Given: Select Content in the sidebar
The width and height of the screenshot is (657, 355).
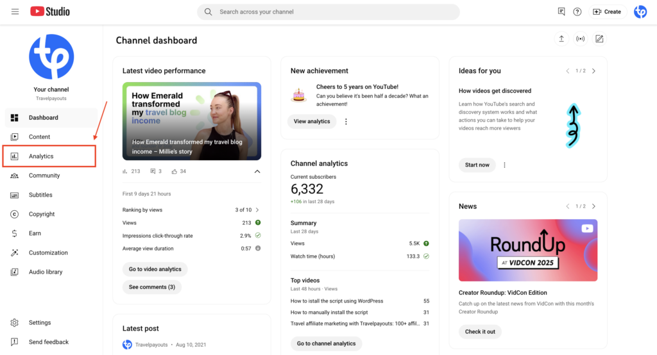Looking at the screenshot, I should pyautogui.click(x=39, y=137).
